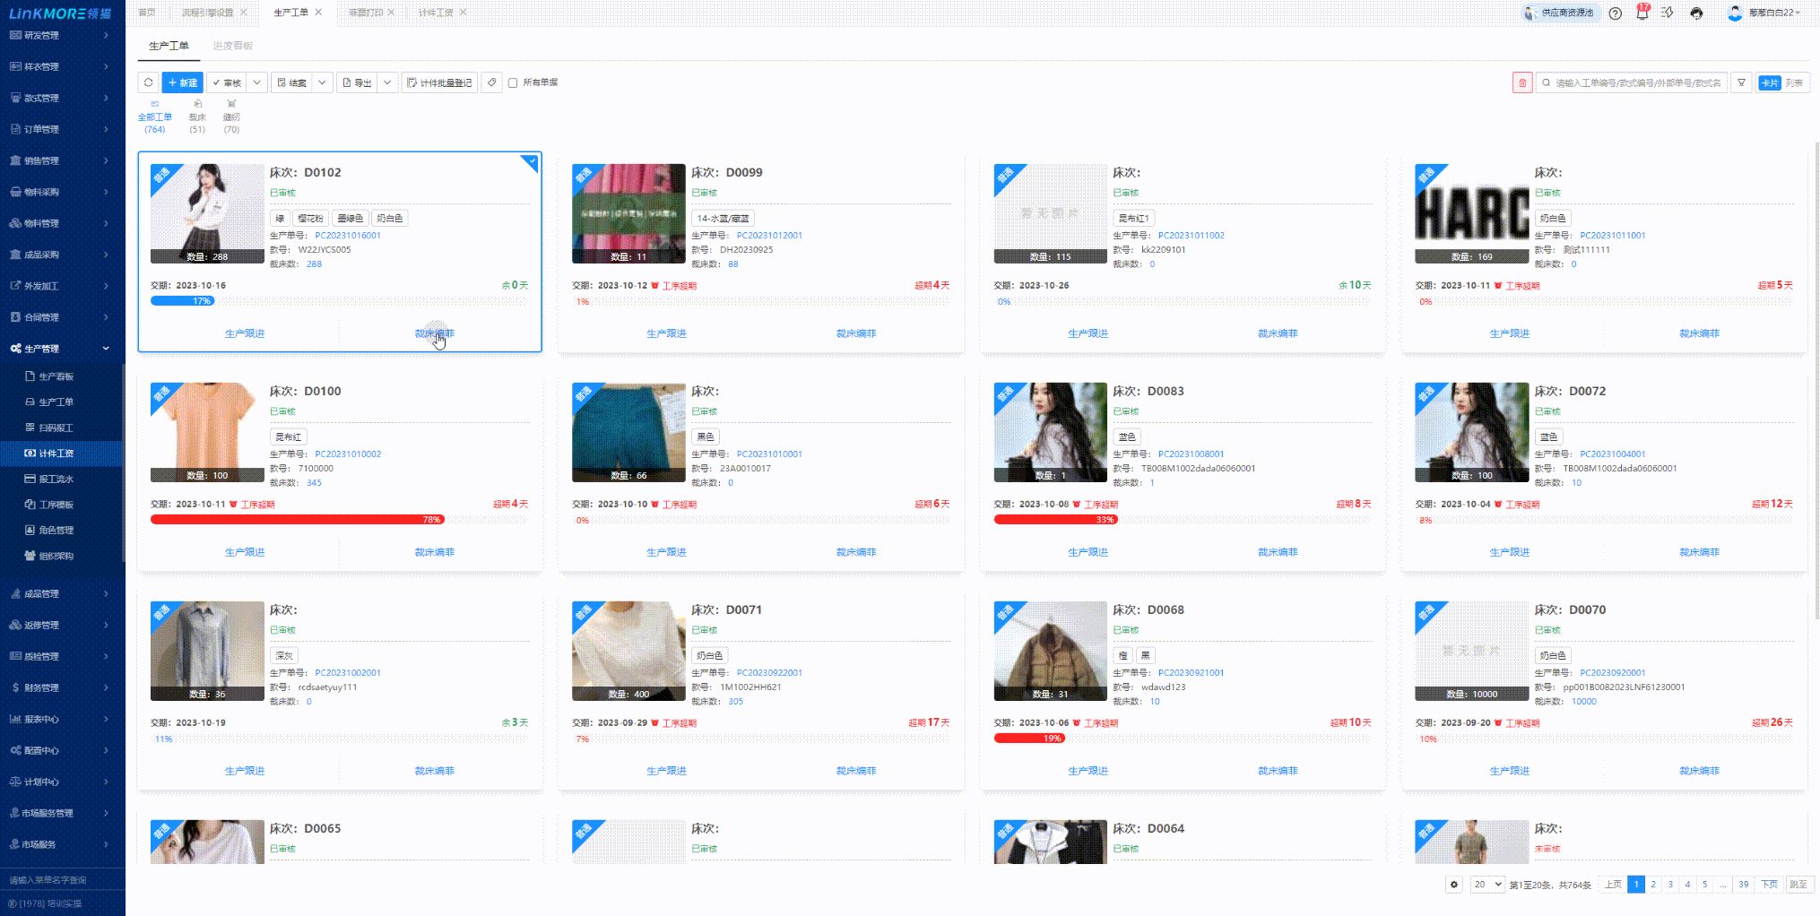Viewport: 1820px width, 916px height.
Task: Open the 结案 dropdown arrow
Action: (322, 82)
